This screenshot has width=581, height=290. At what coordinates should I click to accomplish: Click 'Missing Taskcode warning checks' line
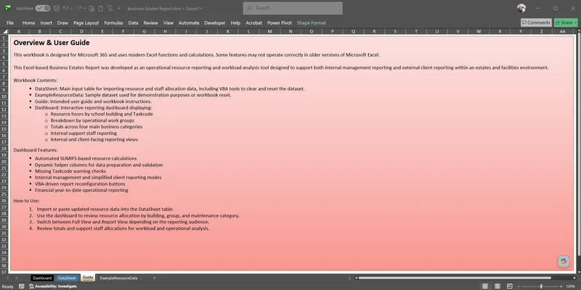point(70,171)
